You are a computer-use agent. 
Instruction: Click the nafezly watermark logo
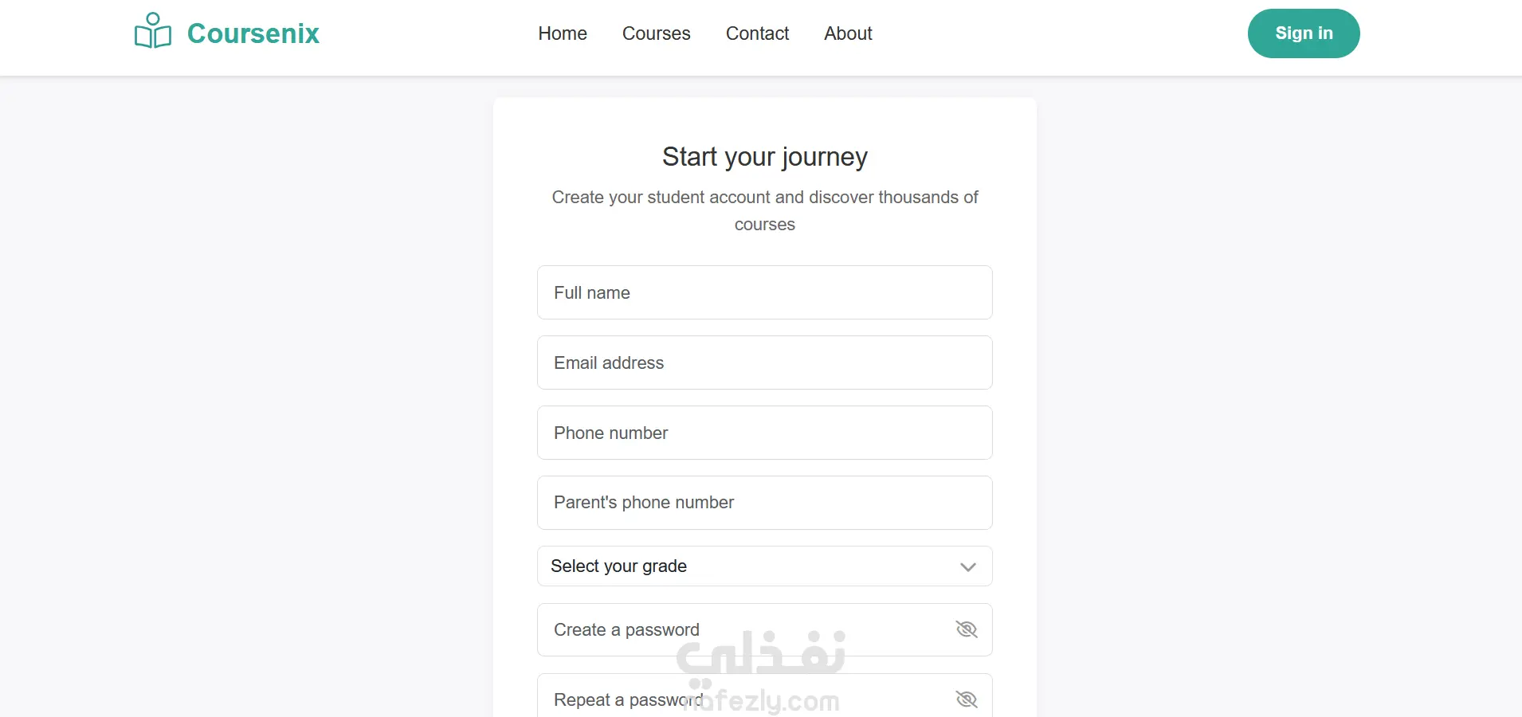761,669
